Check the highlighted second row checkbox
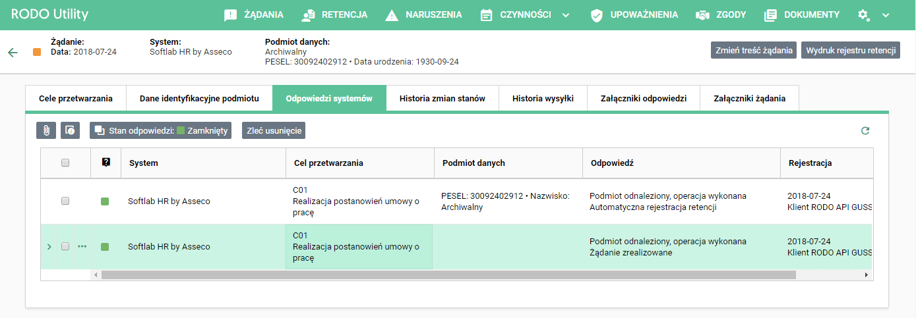 coord(65,246)
